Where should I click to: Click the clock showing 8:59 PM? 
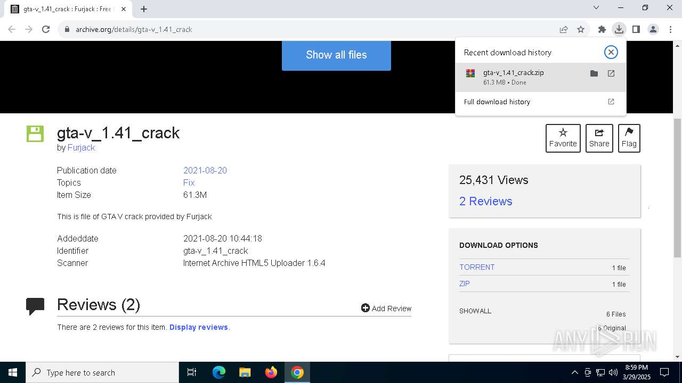click(637, 372)
